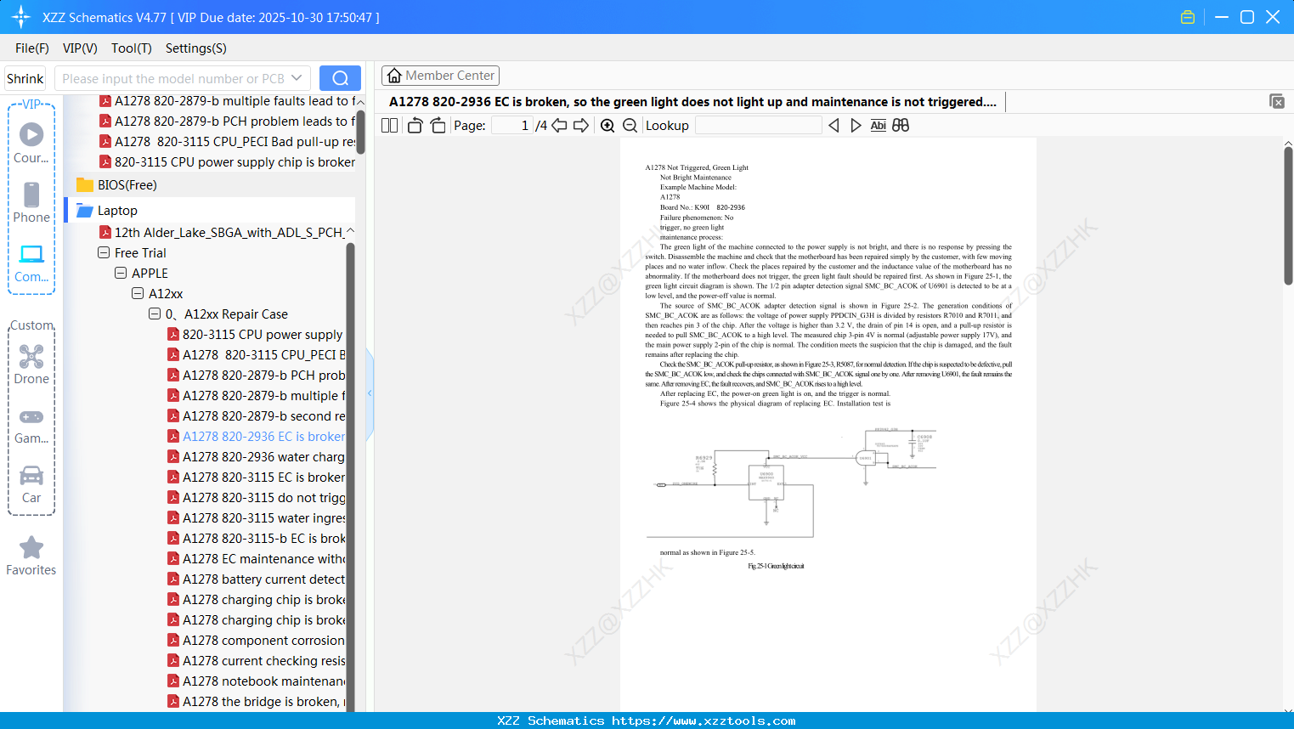1294x729 pixels.
Task: Click the Lookup text field
Action: tap(758, 126)
